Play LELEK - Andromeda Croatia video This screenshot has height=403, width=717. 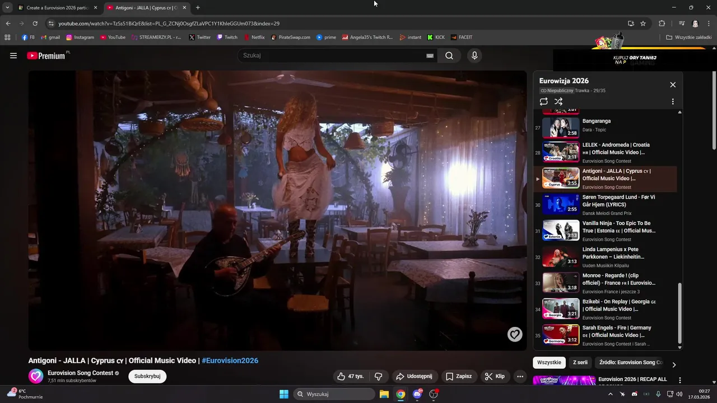pyautogui.click(x=606, y=152)
